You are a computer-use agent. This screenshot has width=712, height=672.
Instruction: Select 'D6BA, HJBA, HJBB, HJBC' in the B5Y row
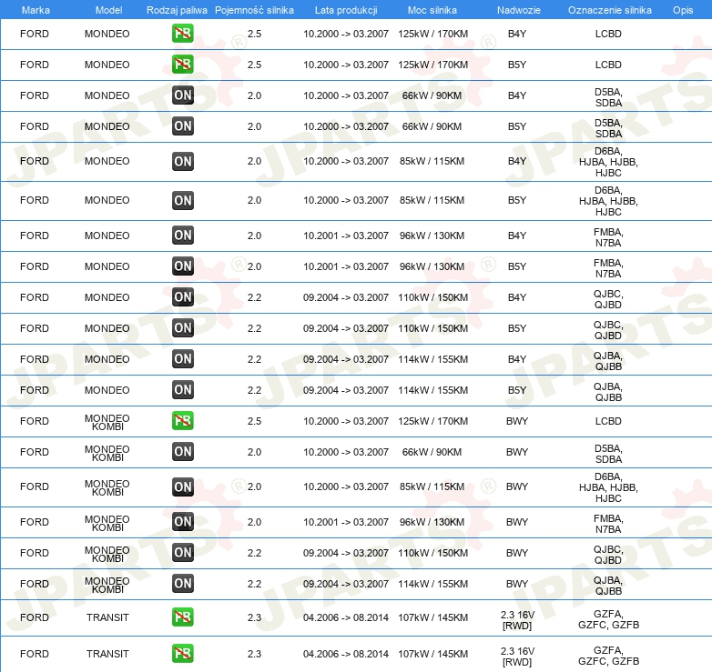click(608, 201)
